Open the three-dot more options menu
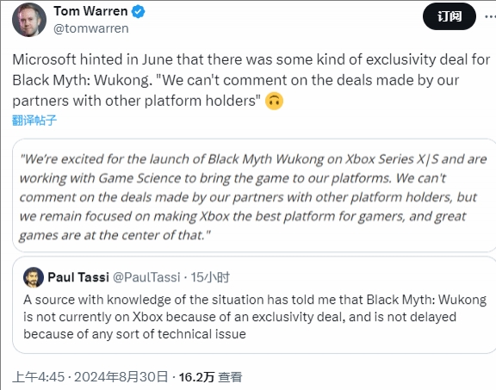This screenshot has width=496, height=390. coord(490,16)
